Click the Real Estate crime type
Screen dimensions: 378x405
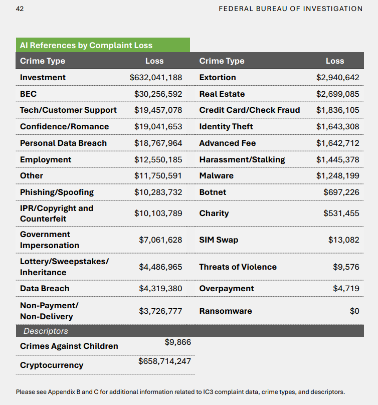(222, 94)
